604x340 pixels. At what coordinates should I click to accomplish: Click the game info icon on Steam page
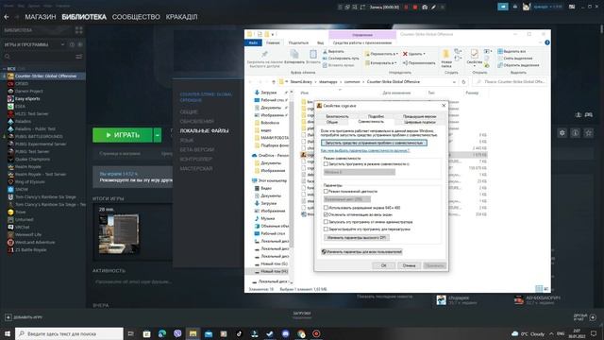point(575,133)
